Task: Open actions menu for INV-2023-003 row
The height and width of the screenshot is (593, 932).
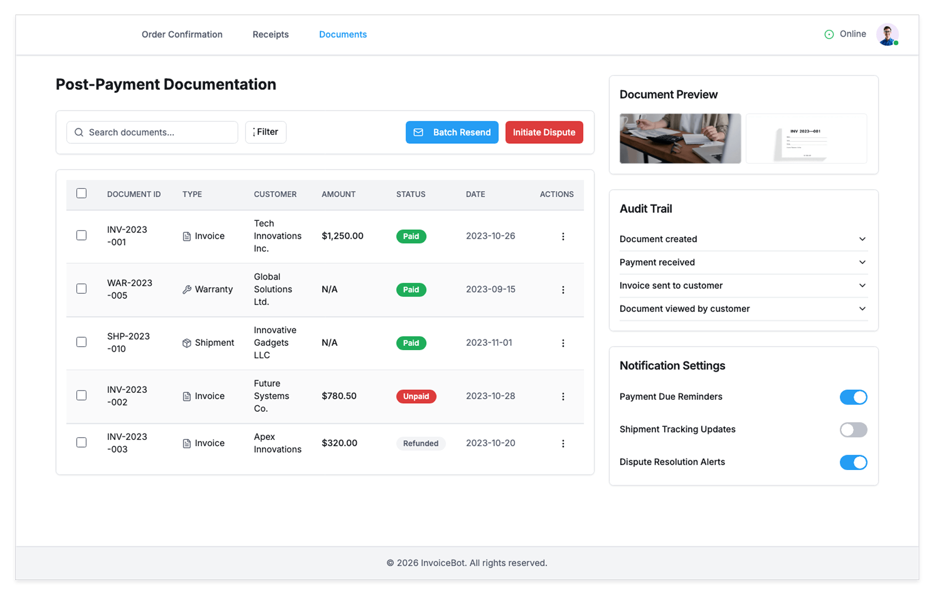Action: [563, 443]
